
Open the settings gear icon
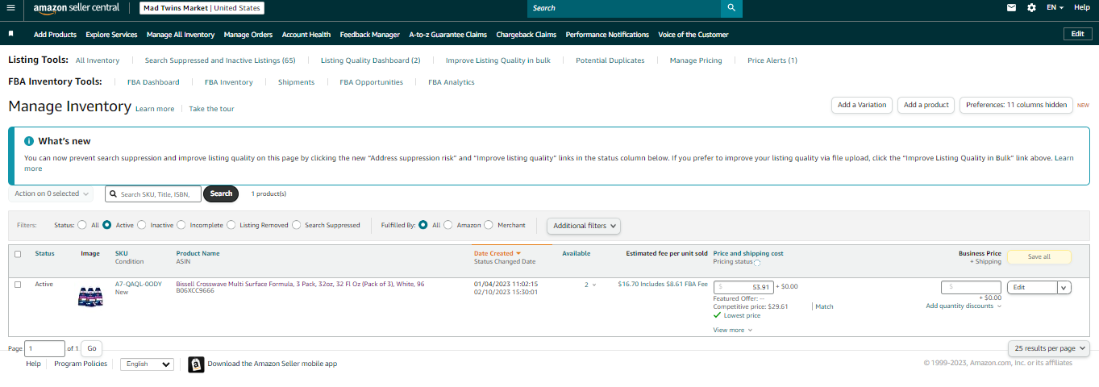(x=1031, y=7)
